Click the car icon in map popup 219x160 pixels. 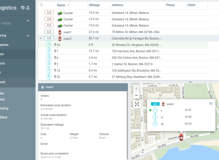163,104
